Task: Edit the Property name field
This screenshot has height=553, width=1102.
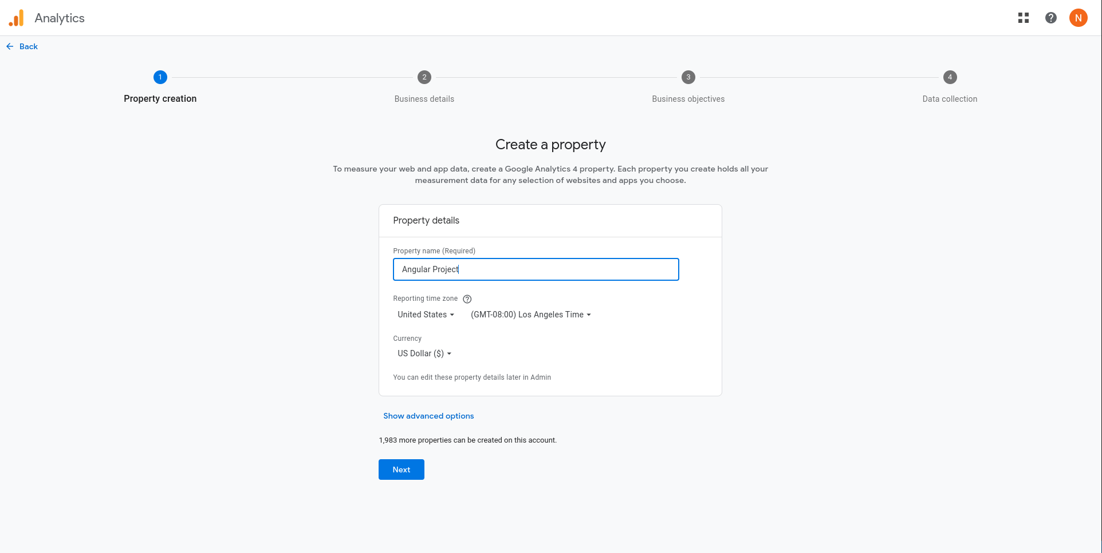Action: pyautogui.click(x=536, y=269)
